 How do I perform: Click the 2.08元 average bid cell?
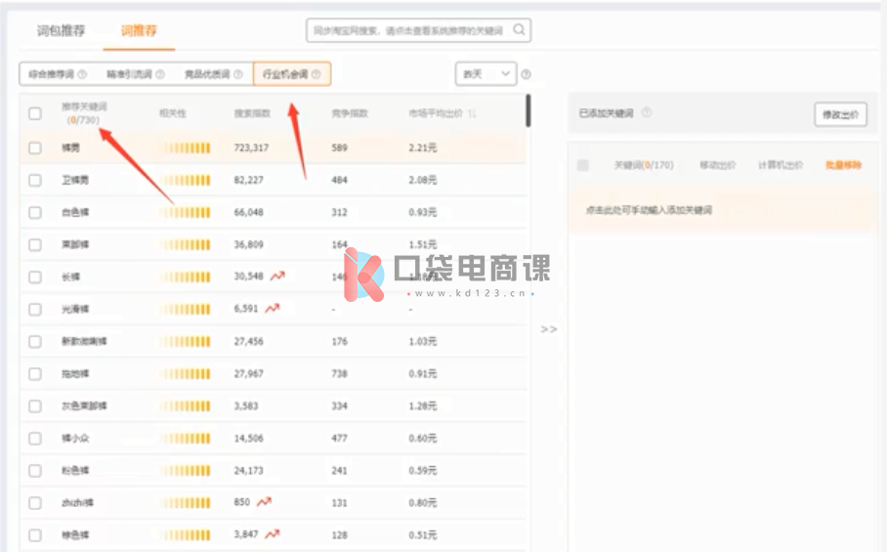pyautogui.click(x=423, y=180)
